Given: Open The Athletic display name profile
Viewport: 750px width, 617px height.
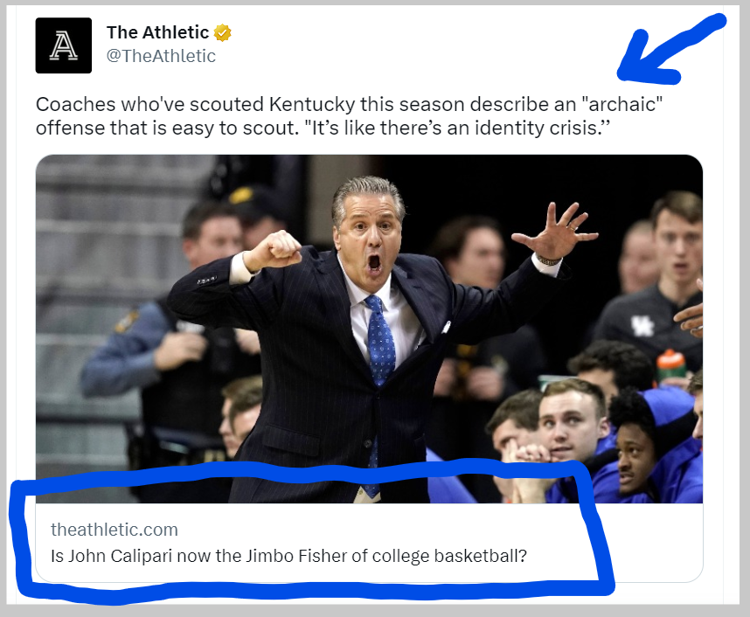Looking at the screenshot, I should [x=157, y=33].
